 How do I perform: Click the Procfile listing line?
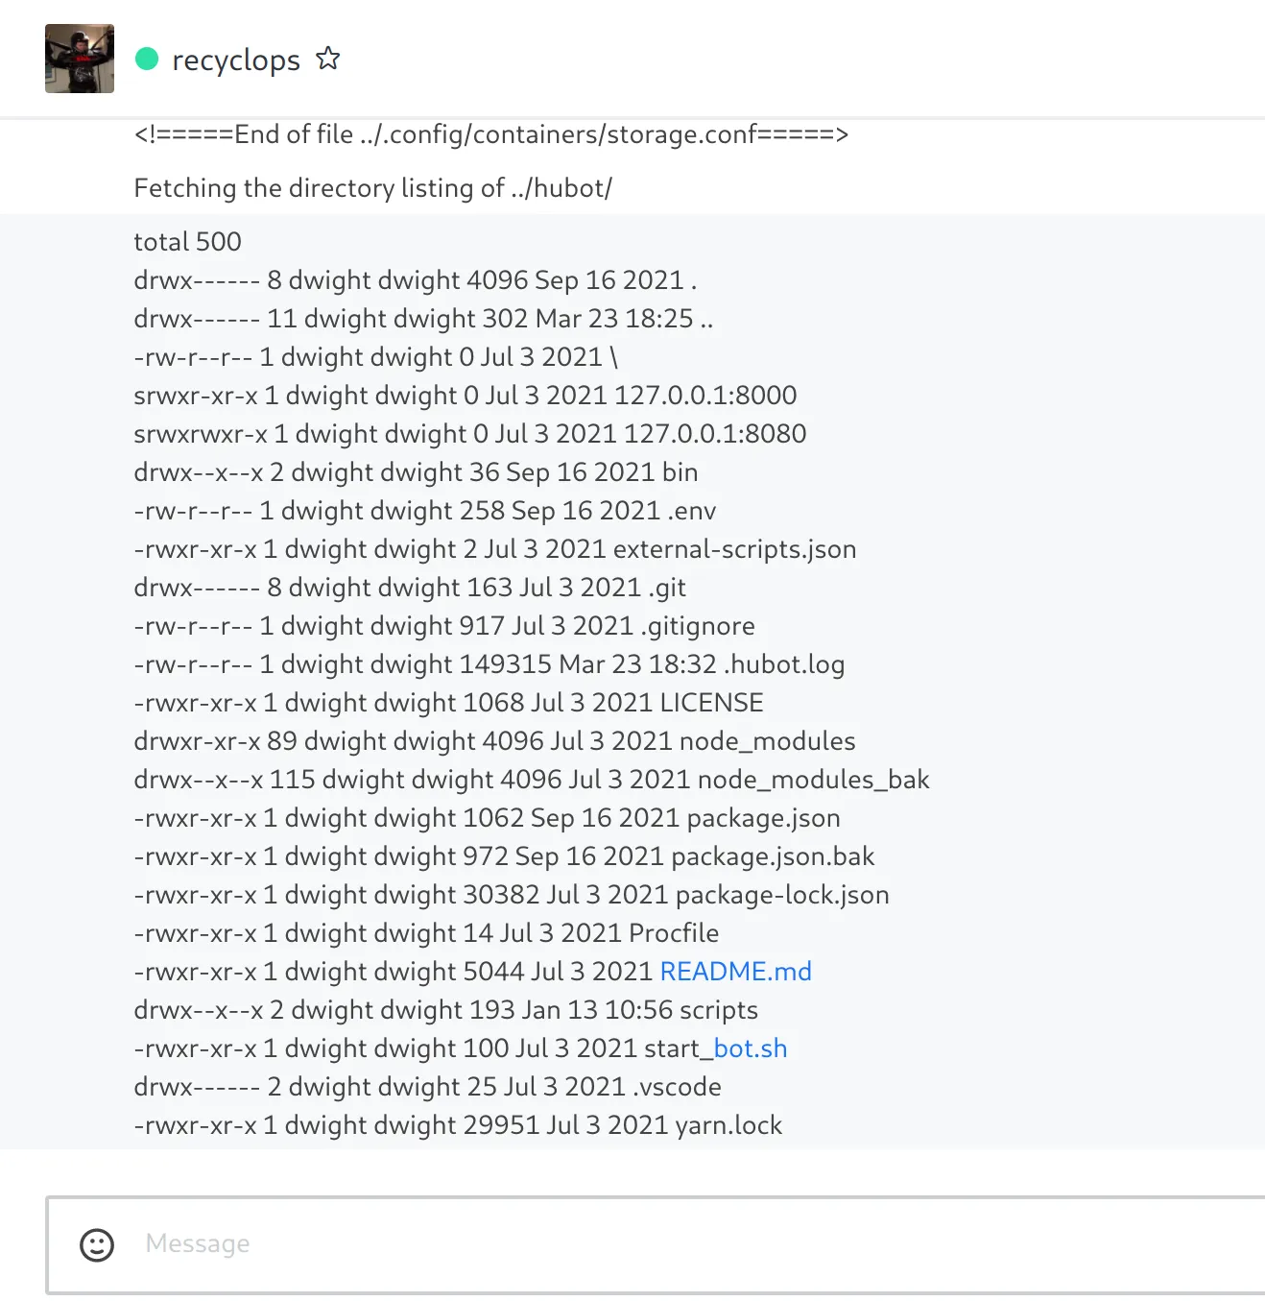tap(426, 933)
